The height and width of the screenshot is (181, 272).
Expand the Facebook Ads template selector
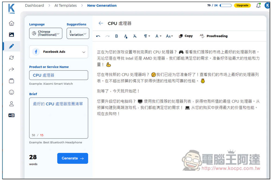pos(59,52)
